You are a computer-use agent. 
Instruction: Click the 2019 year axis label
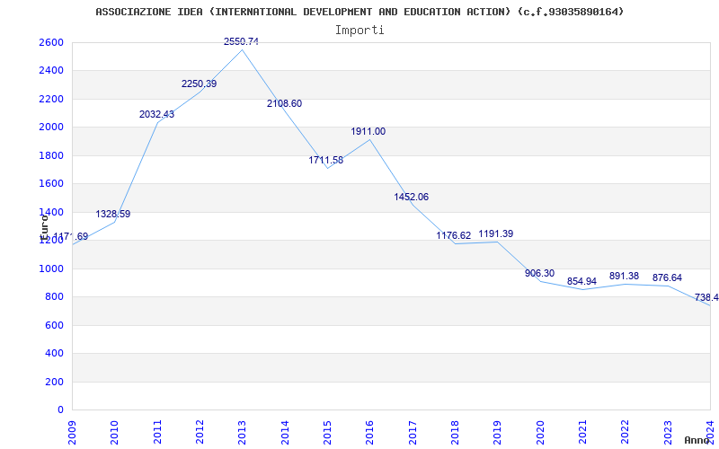[x=498, y=433]
